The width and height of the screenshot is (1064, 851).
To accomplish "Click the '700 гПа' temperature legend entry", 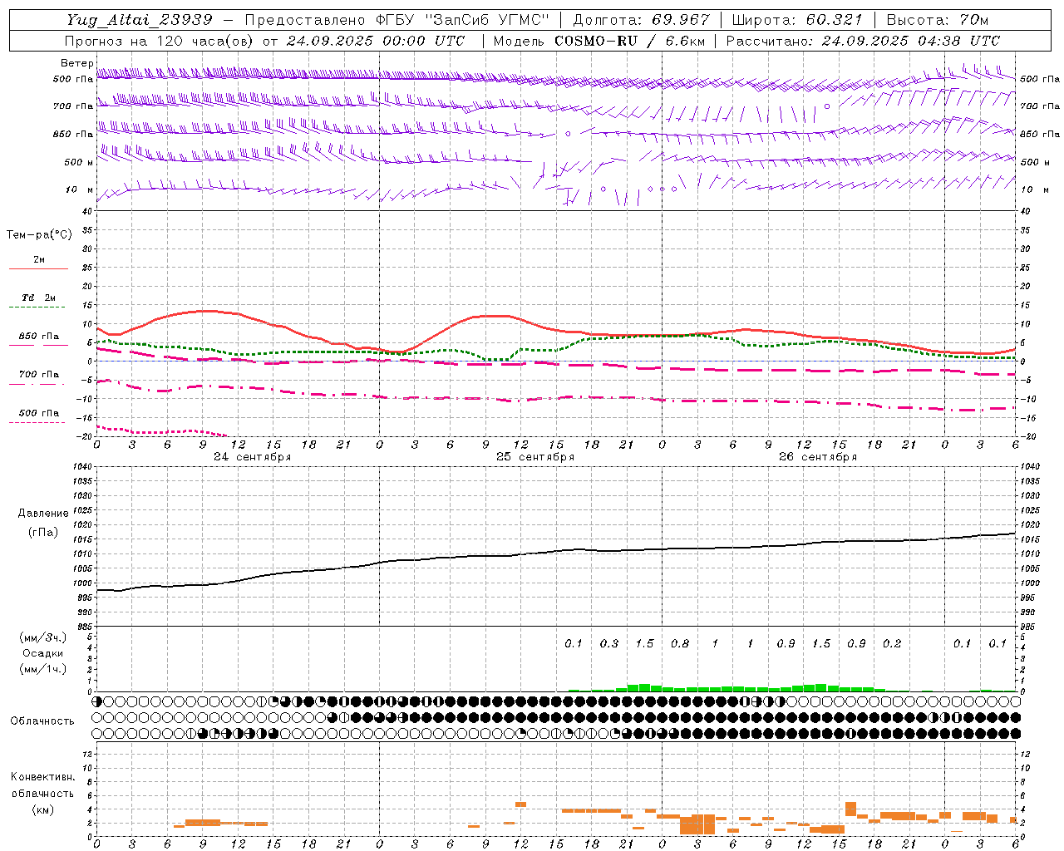I will (39, 375).
